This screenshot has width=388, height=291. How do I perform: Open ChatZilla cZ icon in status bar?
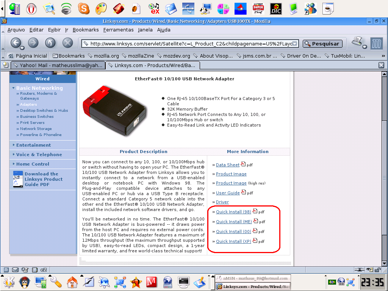[x=44, y=270]
